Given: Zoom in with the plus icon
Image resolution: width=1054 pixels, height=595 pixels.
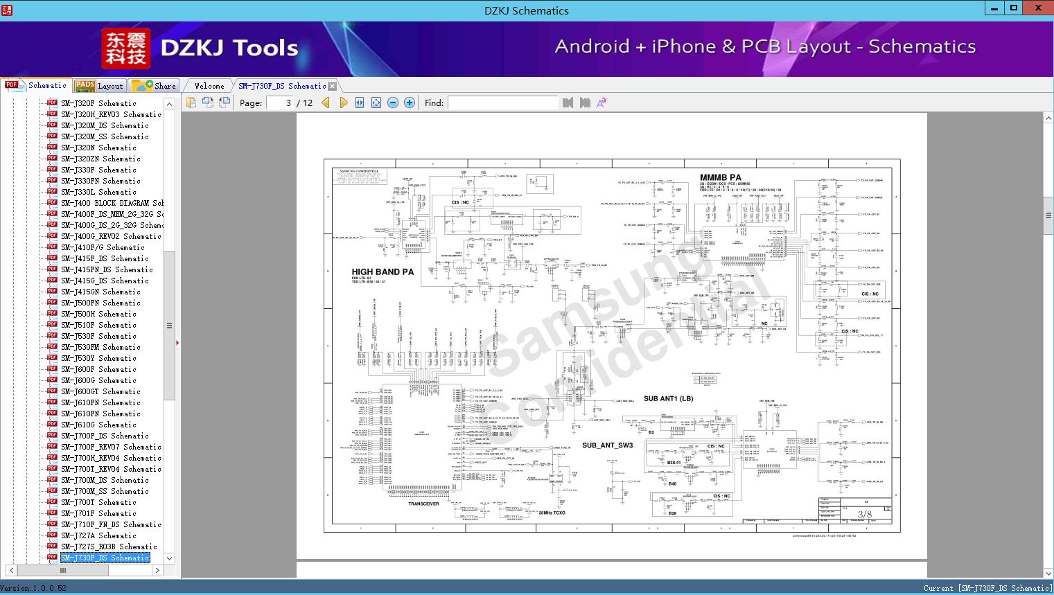Looking at the screenshot, I should (410, 103).
